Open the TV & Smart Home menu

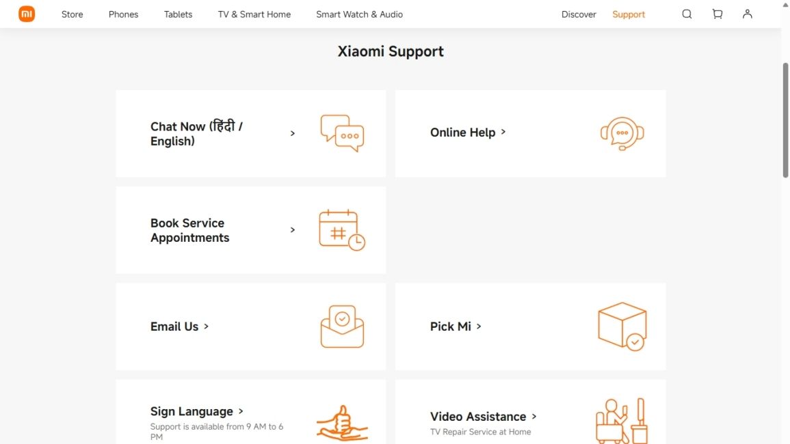pyautogui.click(x=254, y=14)
